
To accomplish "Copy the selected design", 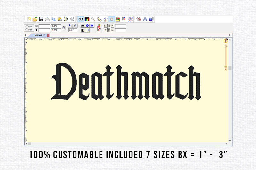I will click(53, 19).
